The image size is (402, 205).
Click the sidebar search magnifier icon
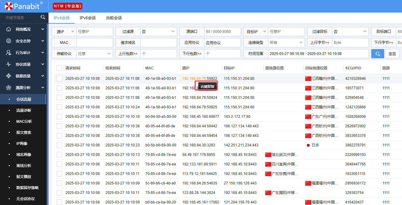[43, 17]
